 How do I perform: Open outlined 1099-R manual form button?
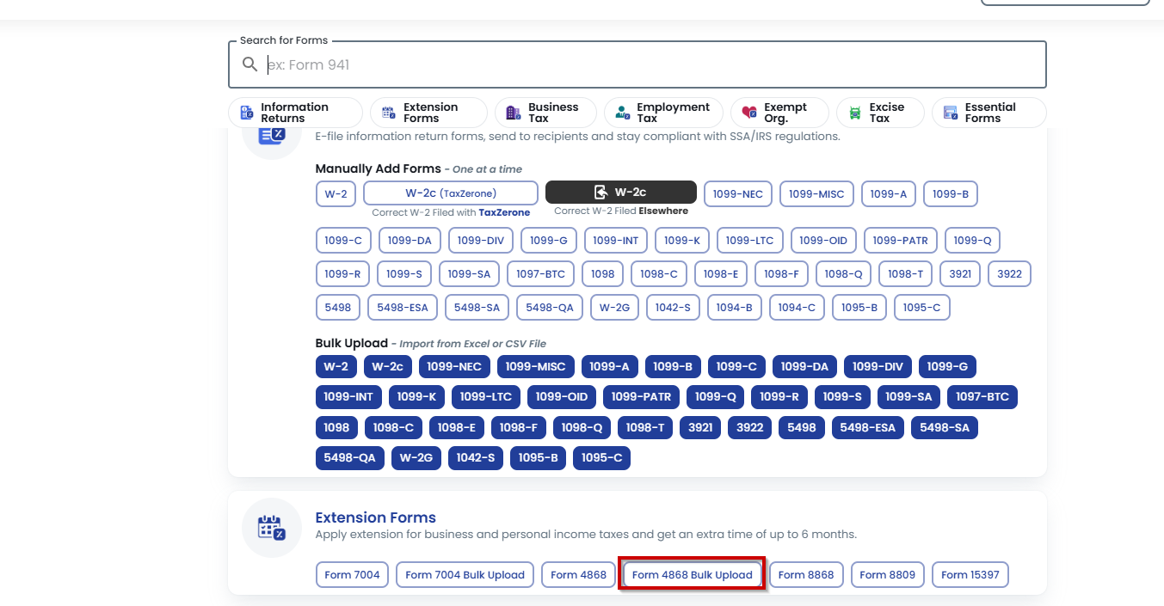click(x=342, y=273)
